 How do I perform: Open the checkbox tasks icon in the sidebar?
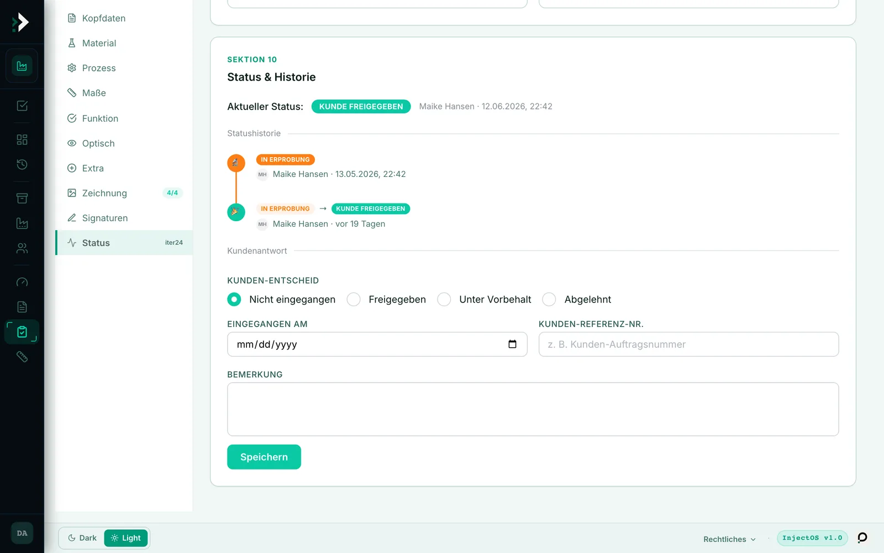tap(22, 106)
